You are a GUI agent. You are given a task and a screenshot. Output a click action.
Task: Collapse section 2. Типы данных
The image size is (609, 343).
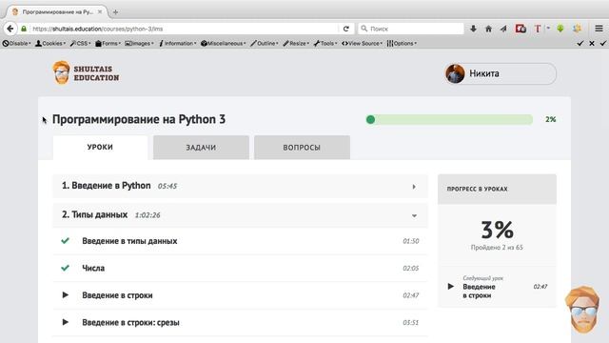tap(240, 215)
